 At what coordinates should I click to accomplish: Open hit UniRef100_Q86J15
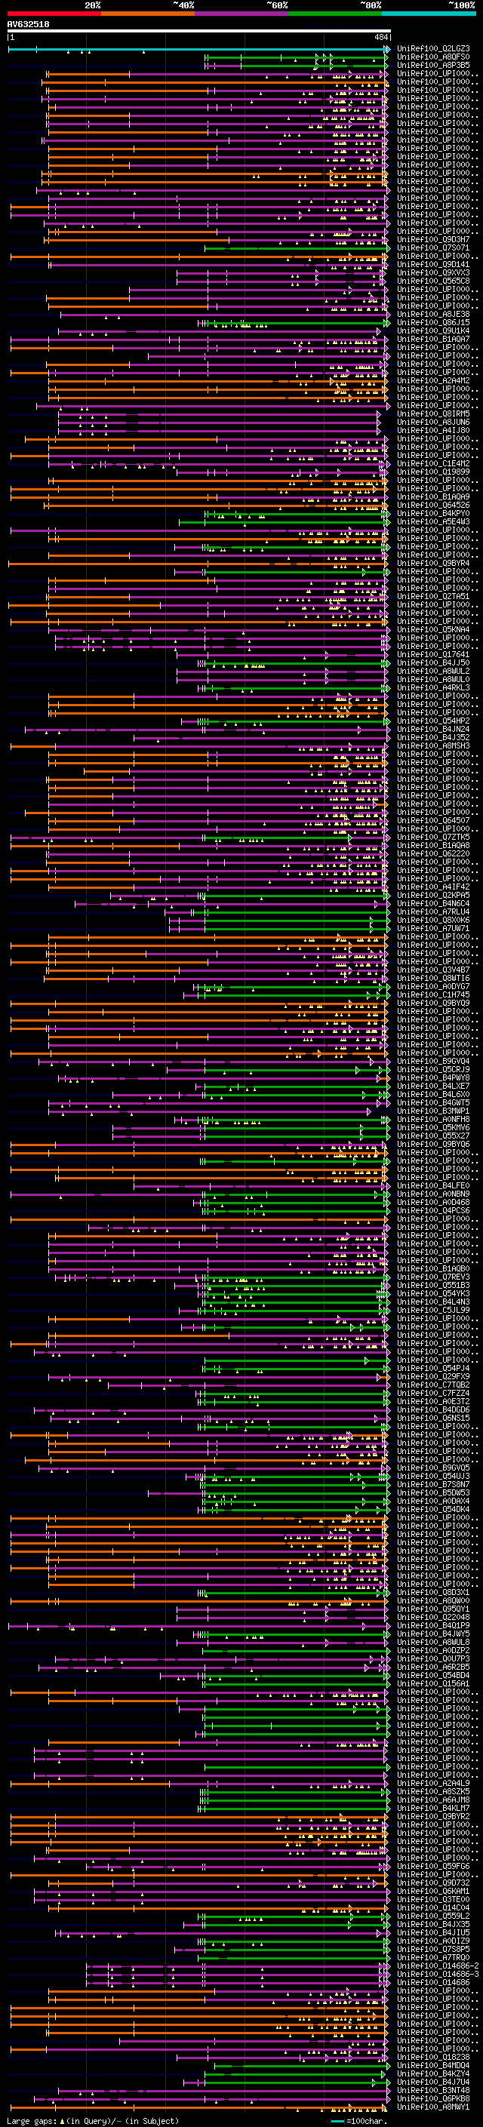tap(433, 323)
